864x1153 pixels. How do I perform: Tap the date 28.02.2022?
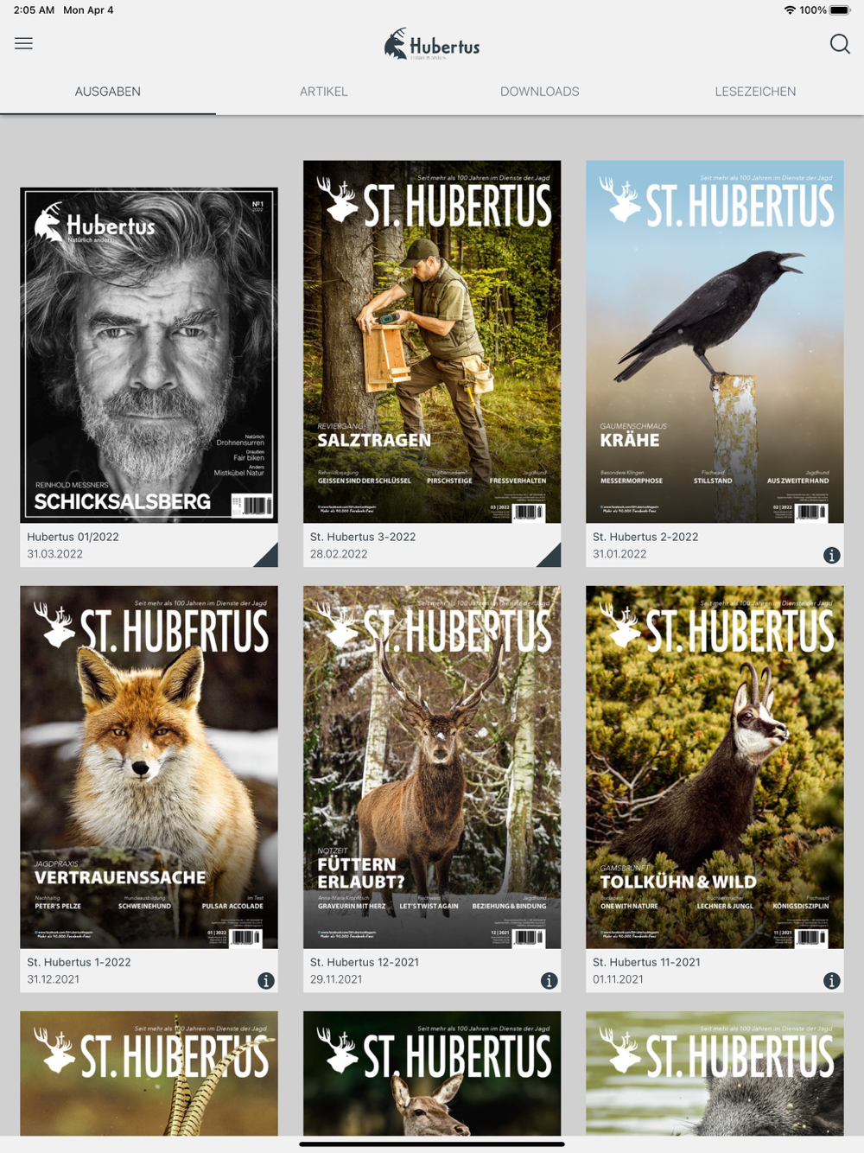click(x=339, y=554)
